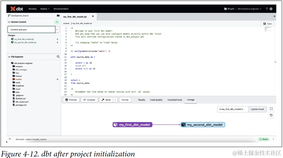Click the Preview button

point(71,100)
